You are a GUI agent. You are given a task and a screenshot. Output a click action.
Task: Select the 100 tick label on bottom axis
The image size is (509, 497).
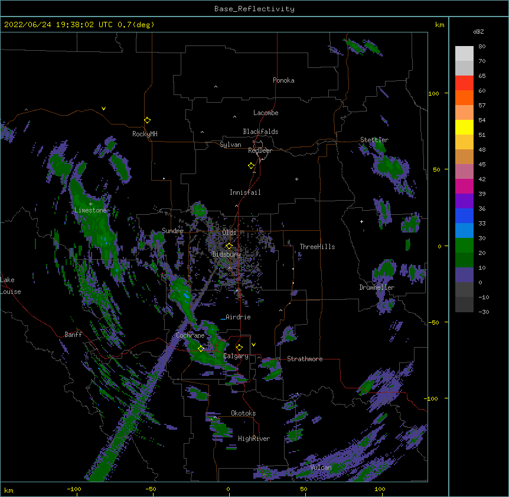(380, 489)
